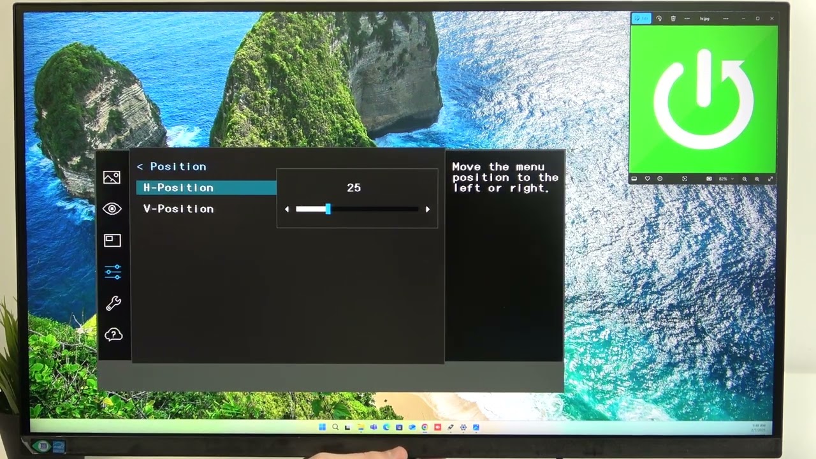Viewport: 816px width, 459px height.
Task: Launch Microsoft Edge from the taskbar
Action: click(386, 427)
